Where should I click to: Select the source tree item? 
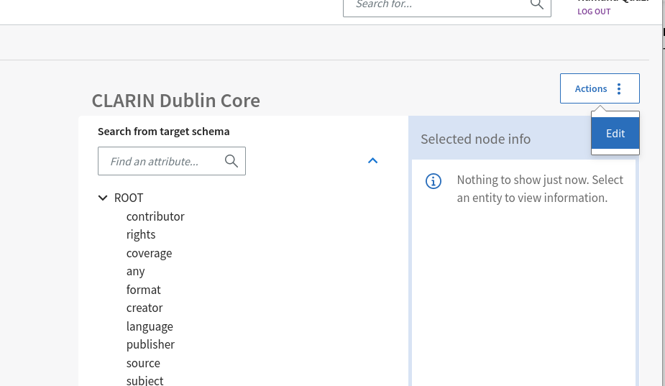[143, 363]
